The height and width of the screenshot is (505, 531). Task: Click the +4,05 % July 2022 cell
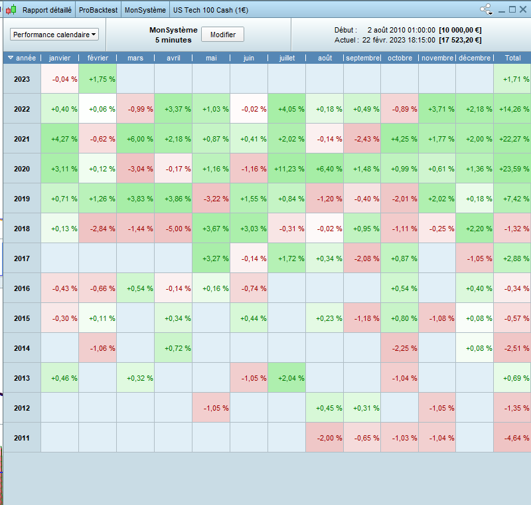pyautogui.click(x=287, y=109)
